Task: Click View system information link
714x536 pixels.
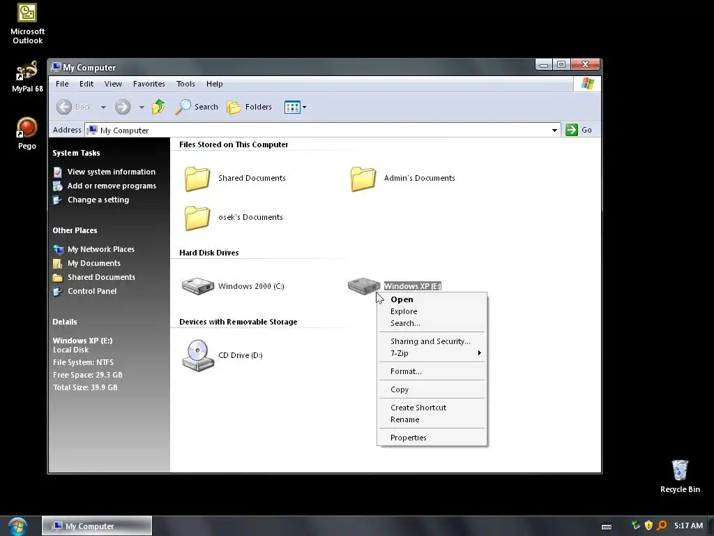Action: click(111, 172)
